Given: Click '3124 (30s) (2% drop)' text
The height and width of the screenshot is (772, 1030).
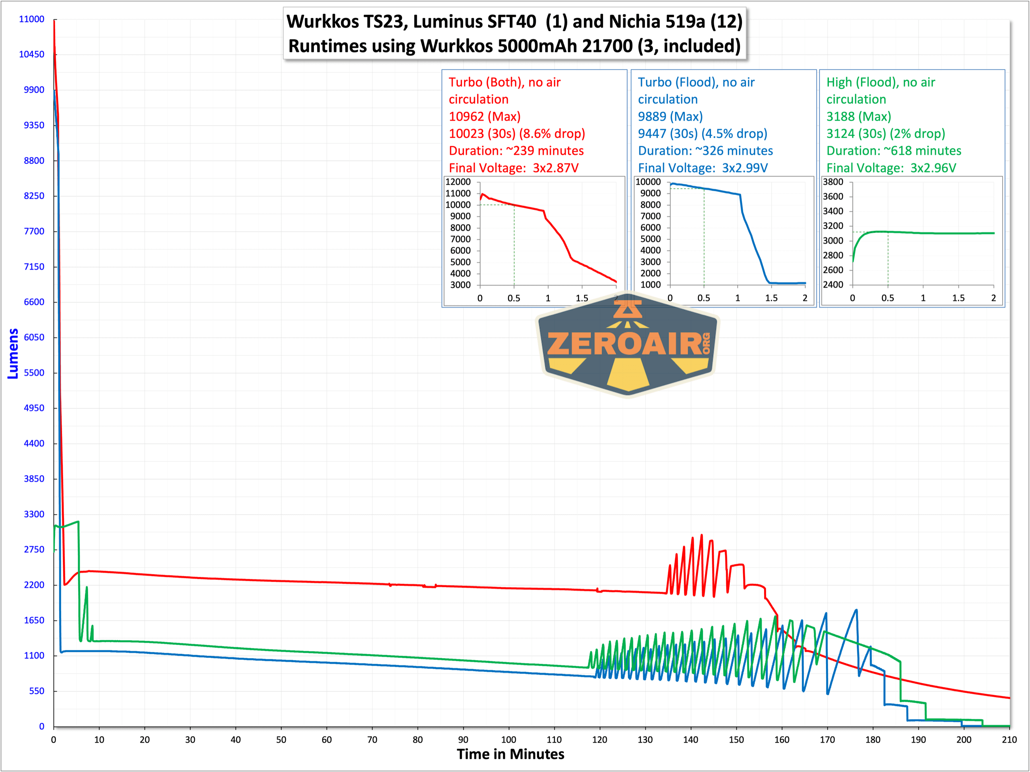Looking at the screenshot, I should pos(886,134).
